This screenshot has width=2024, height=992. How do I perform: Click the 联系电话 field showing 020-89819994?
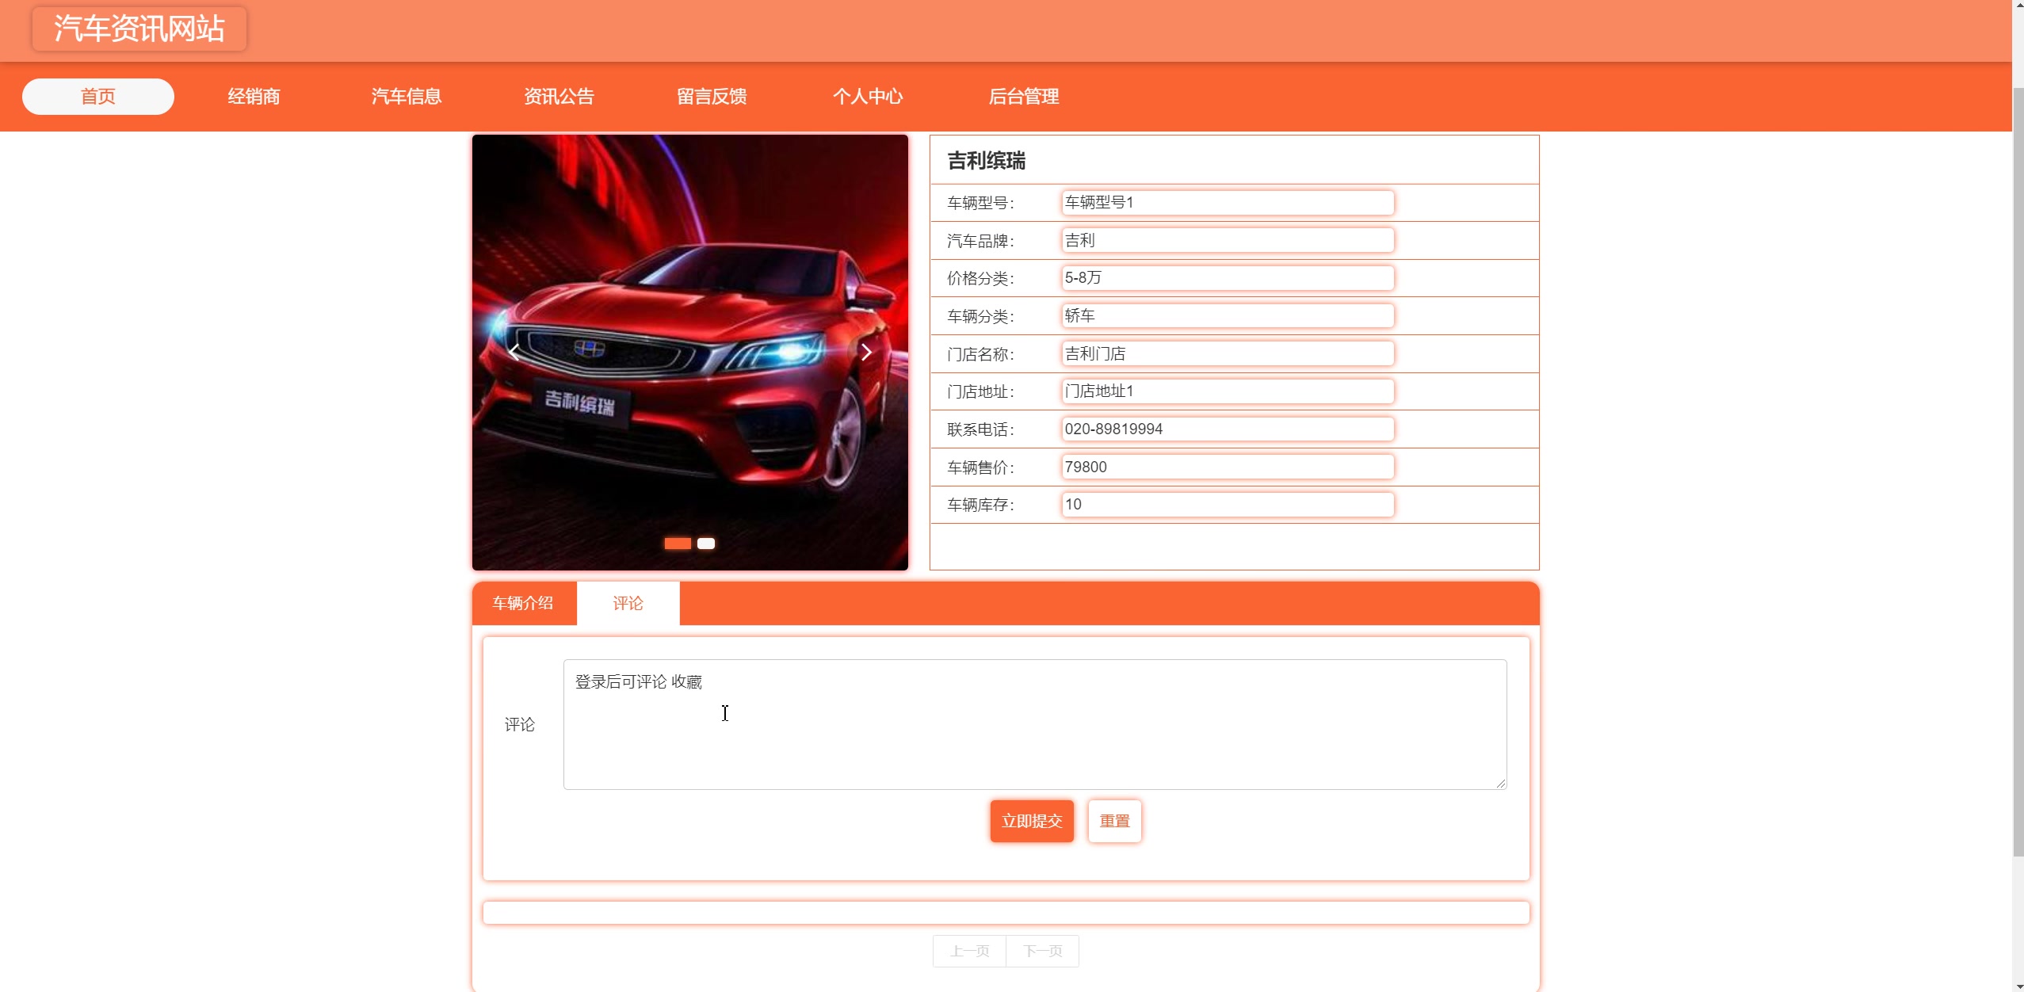(x=1228, y=429)
